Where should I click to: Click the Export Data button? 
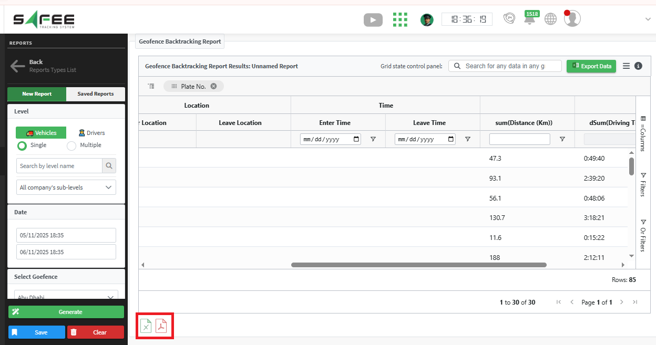pyautogui.click(x=591, y=66)
